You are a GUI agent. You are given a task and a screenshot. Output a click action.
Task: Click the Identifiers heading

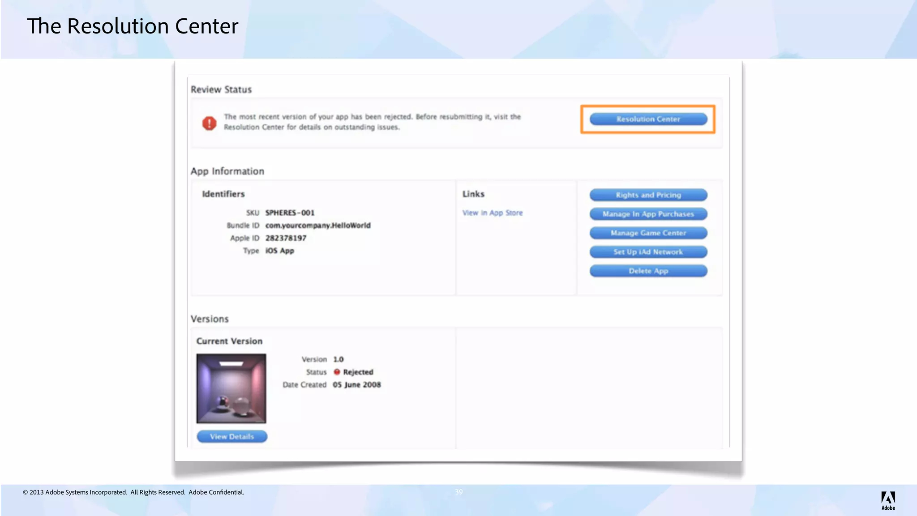point(223,194)
